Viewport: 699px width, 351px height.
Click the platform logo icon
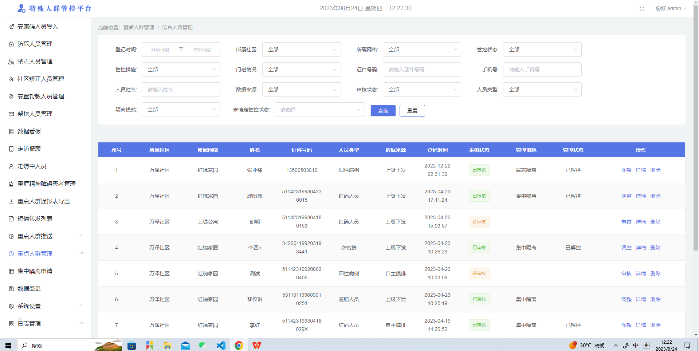pos(21,8)
